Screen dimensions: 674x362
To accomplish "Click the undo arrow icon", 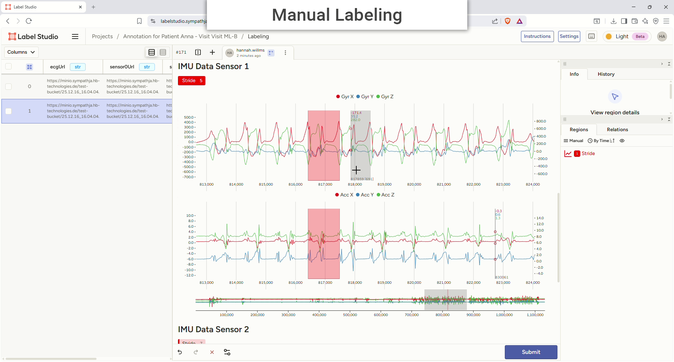I will pos(180,352).
